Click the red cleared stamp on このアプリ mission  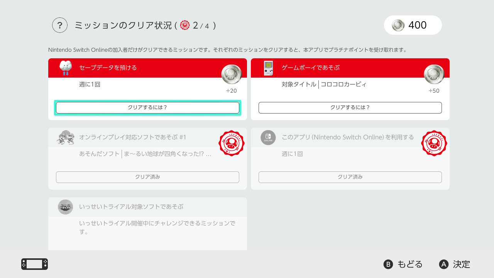[x=434, y=143]
